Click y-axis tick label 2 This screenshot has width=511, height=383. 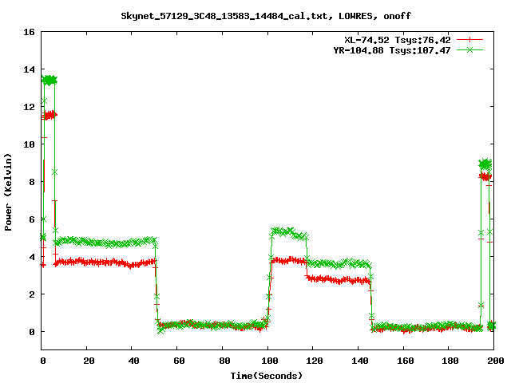click(x=32, y=294)
